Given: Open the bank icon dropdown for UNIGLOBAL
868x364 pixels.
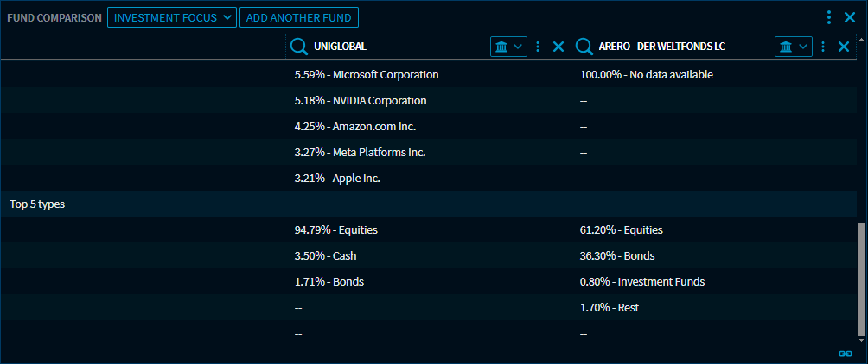Looking at the screenshot, I should coord(508,47).
